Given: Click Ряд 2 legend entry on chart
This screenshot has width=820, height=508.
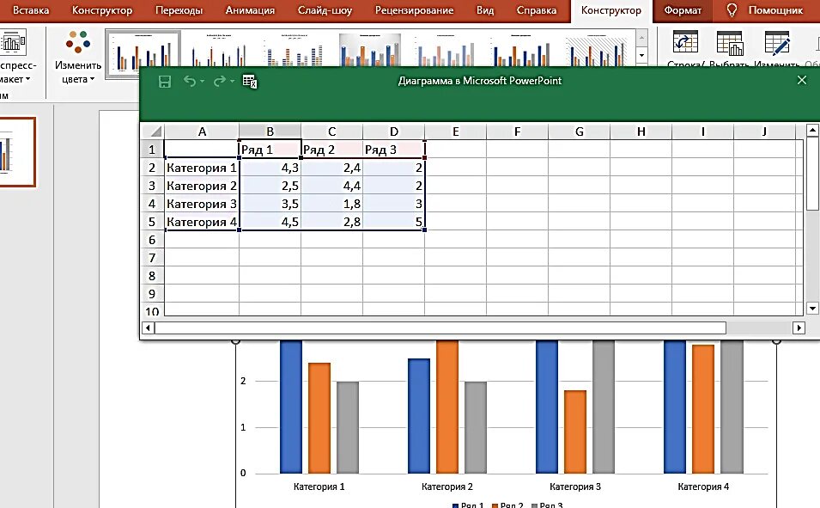Looking at the screenshot, I should coord(507,505).
